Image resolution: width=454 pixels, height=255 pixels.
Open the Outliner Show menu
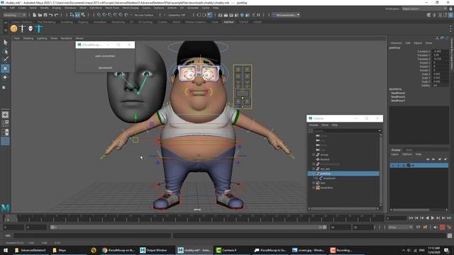[325, 125]
